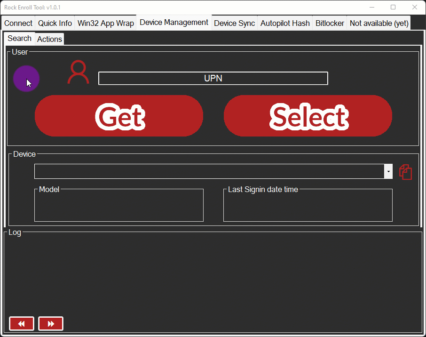Open the Autopilot Hash tab
The width and height of the screenshot is (426, 337).
284,23
